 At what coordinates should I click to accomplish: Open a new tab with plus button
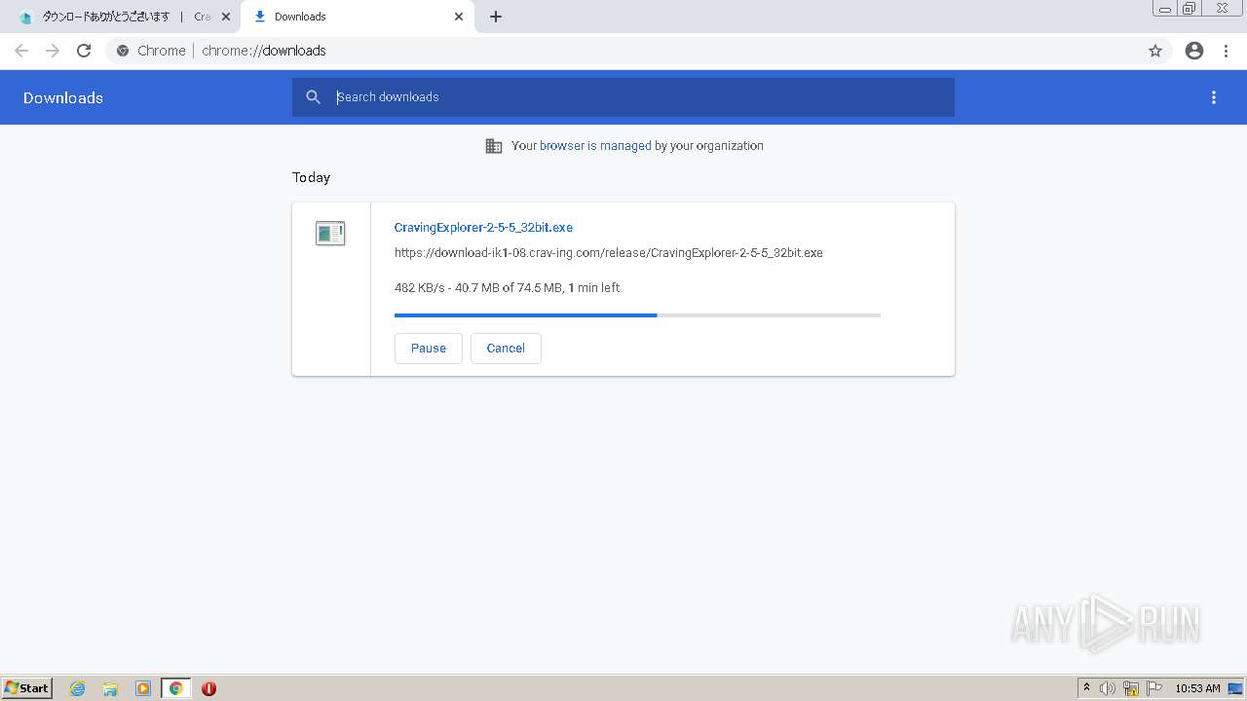click(496, 17)
